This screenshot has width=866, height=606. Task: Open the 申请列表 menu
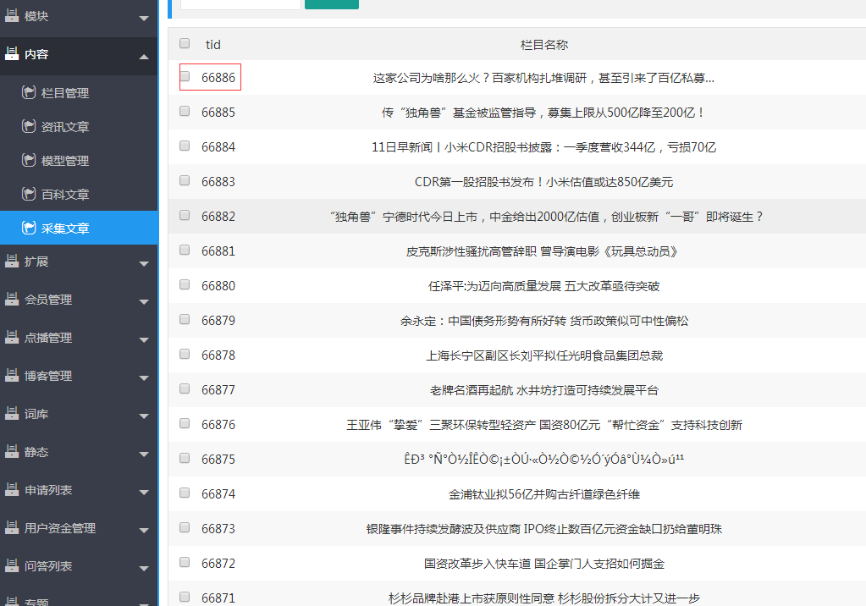(48, 490)
